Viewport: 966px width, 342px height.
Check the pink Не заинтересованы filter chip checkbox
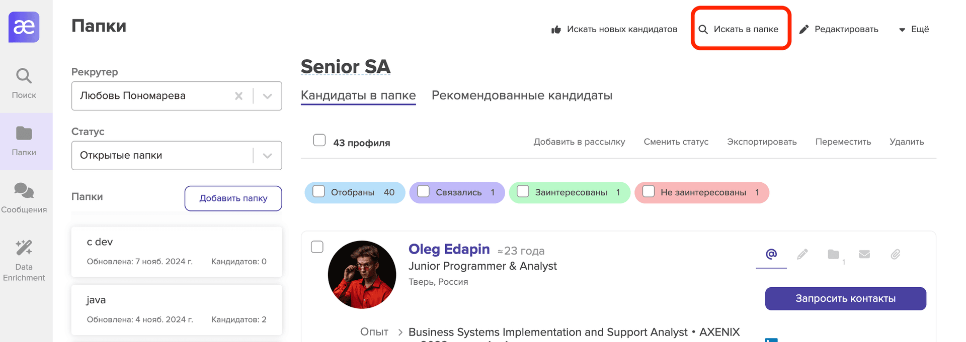649,191
